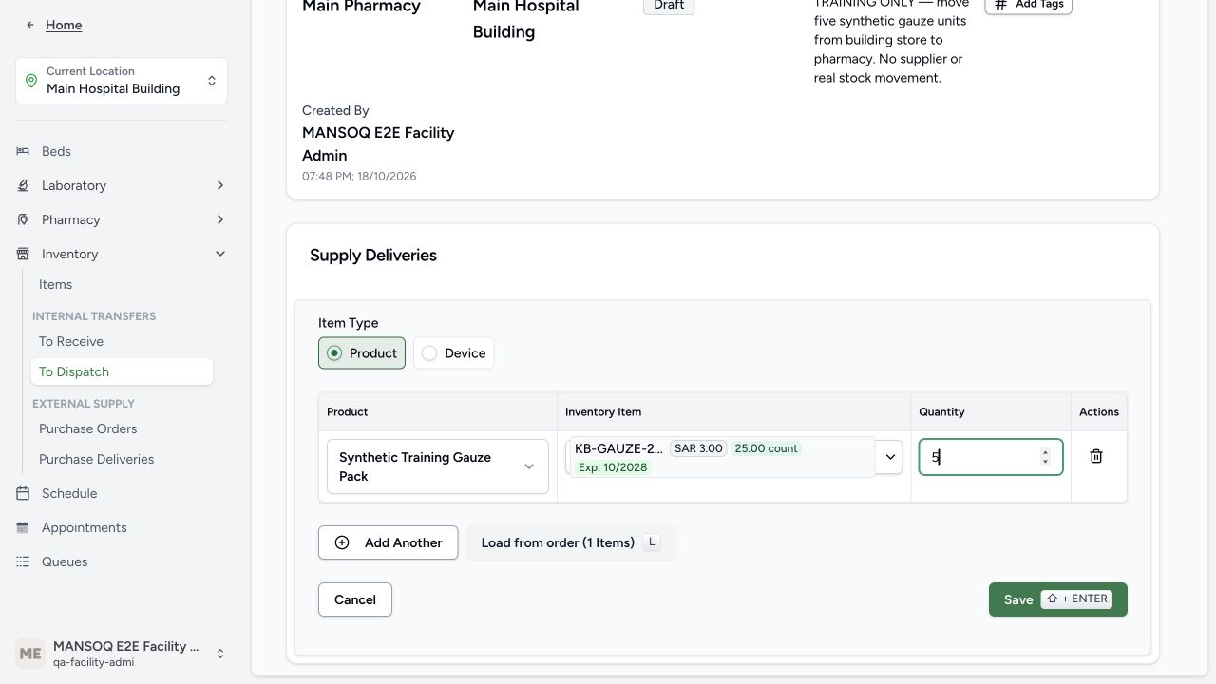Click the ME user avatar

(30, 654)
